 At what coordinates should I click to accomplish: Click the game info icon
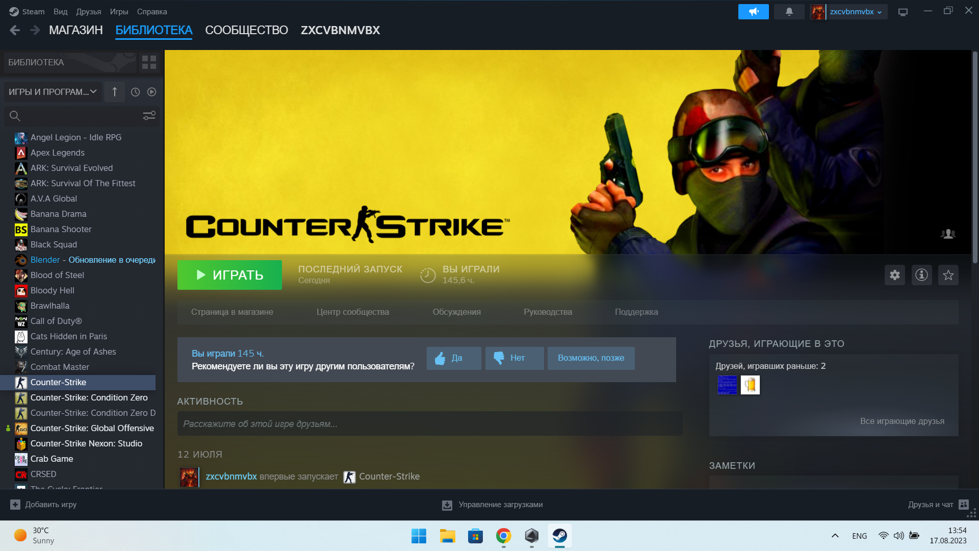921,275
